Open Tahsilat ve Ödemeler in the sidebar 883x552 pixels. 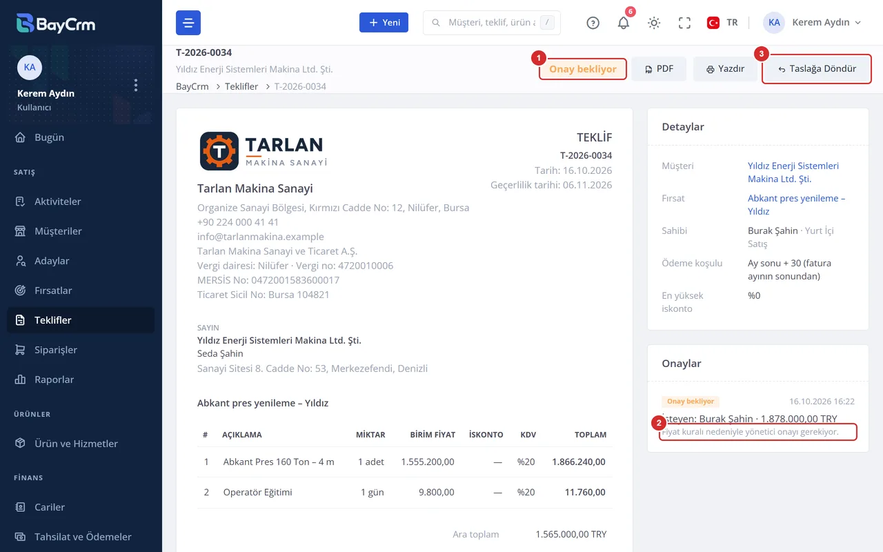point(81,537)
